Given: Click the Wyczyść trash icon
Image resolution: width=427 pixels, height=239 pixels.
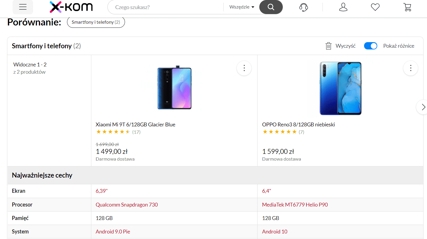Looking at the screenshot, I should click(x=329, y=46).
